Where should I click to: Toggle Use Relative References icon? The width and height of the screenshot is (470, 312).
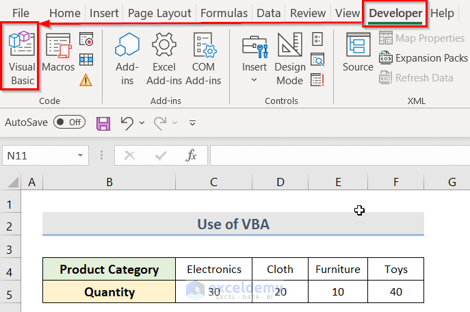point(86,60)
